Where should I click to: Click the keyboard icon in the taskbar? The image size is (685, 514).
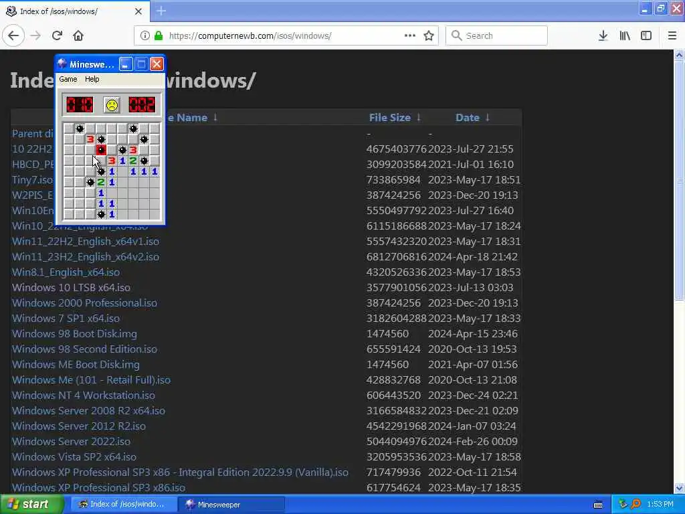click(598, 505)
